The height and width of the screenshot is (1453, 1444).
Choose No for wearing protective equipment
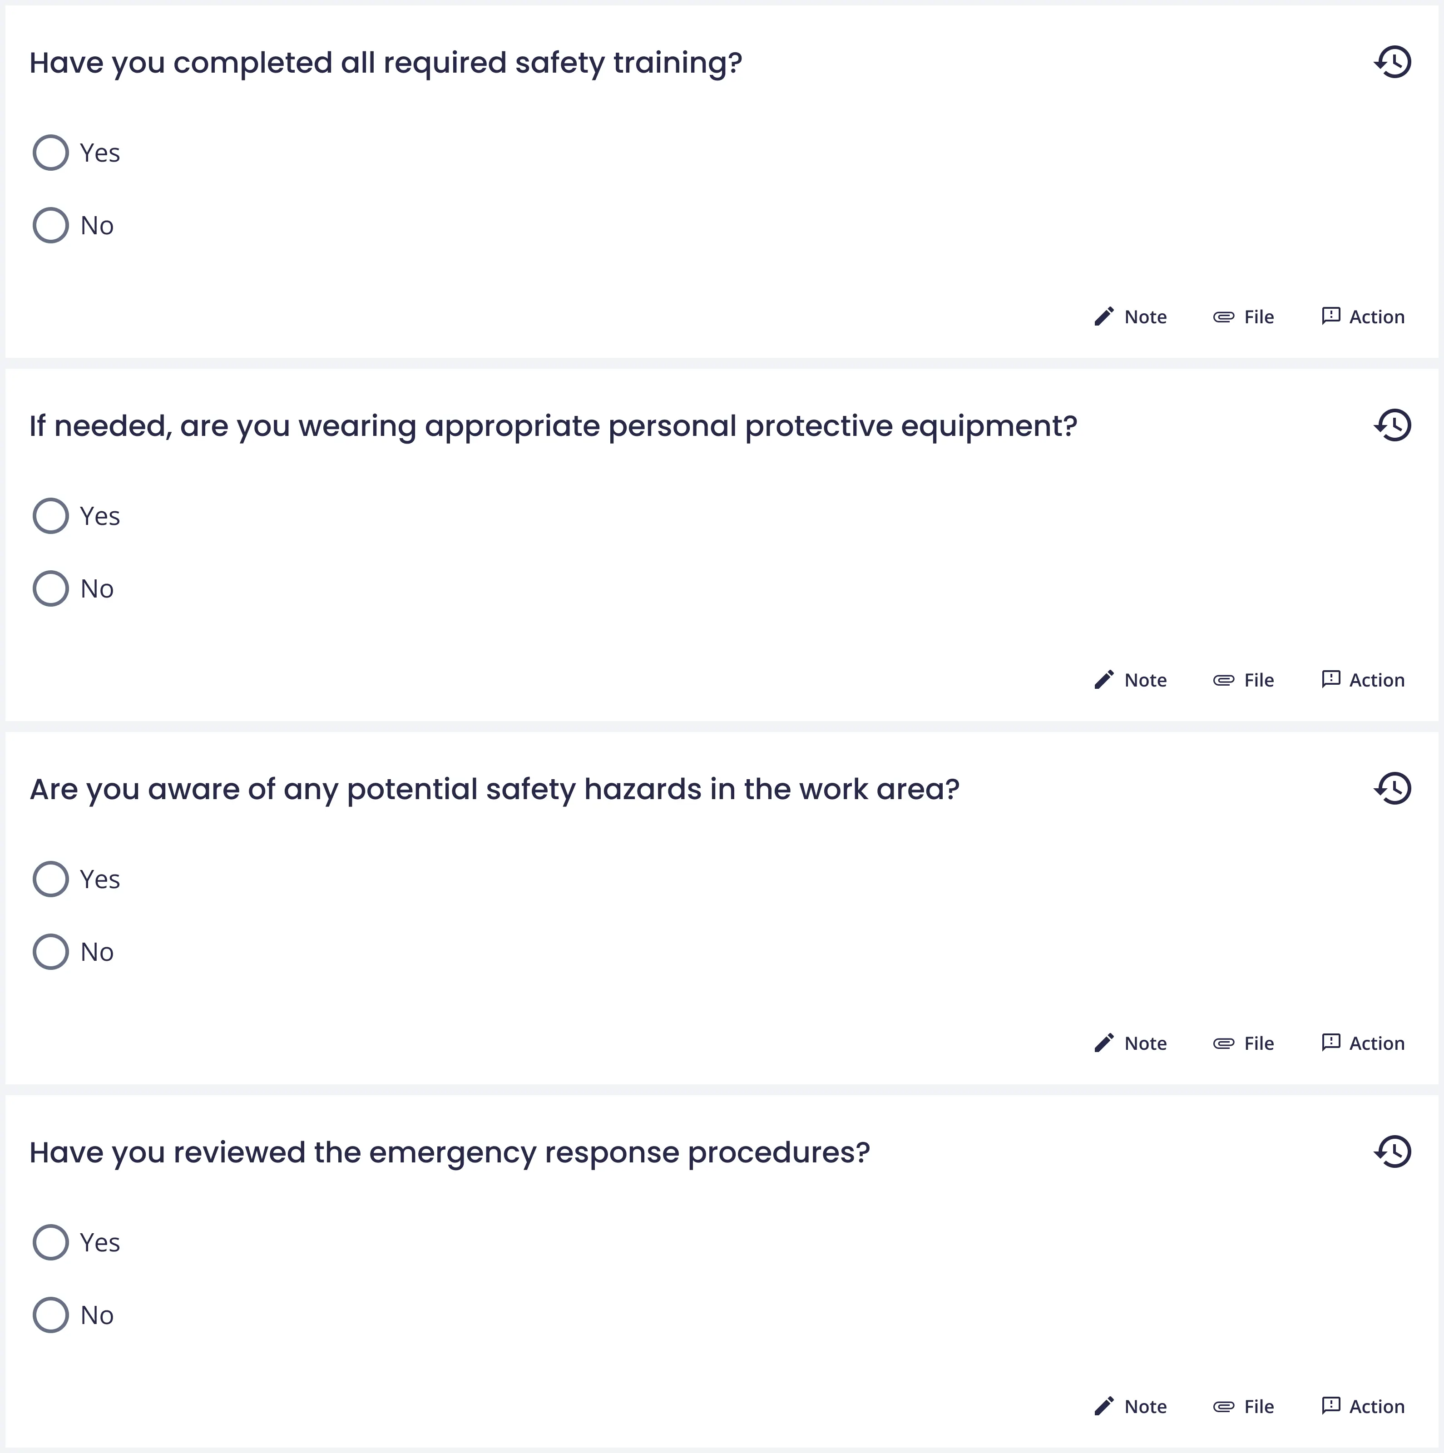point(51,589)
